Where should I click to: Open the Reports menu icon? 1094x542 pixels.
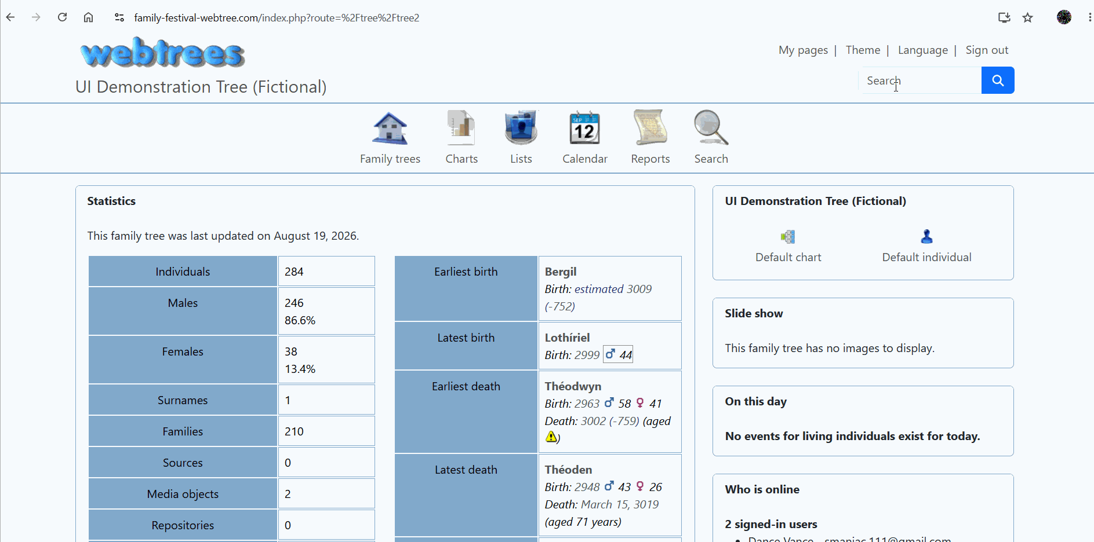(650, 128)
